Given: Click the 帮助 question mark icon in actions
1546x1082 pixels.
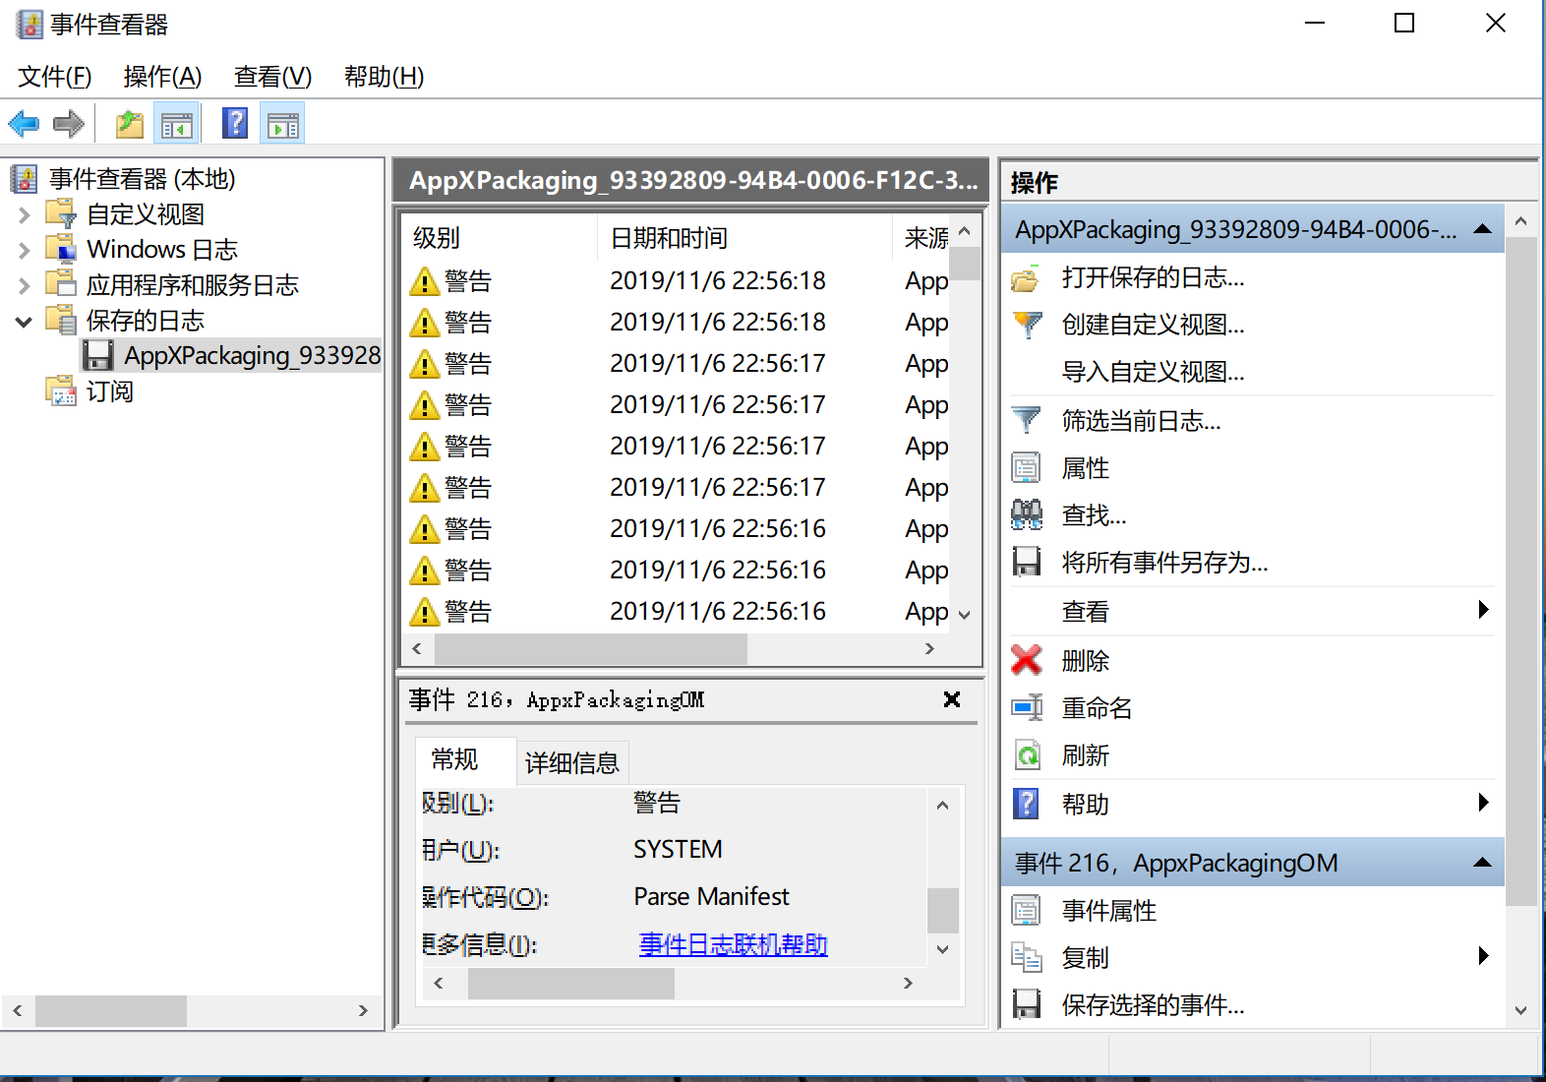Looking at the screenshot, I should pos(1026,804).
